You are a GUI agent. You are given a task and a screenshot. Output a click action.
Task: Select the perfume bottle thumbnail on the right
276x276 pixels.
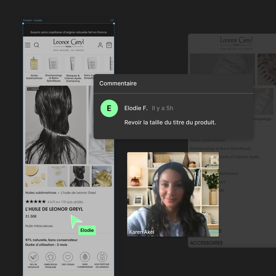pyautogui.click(x=102, y=176)
